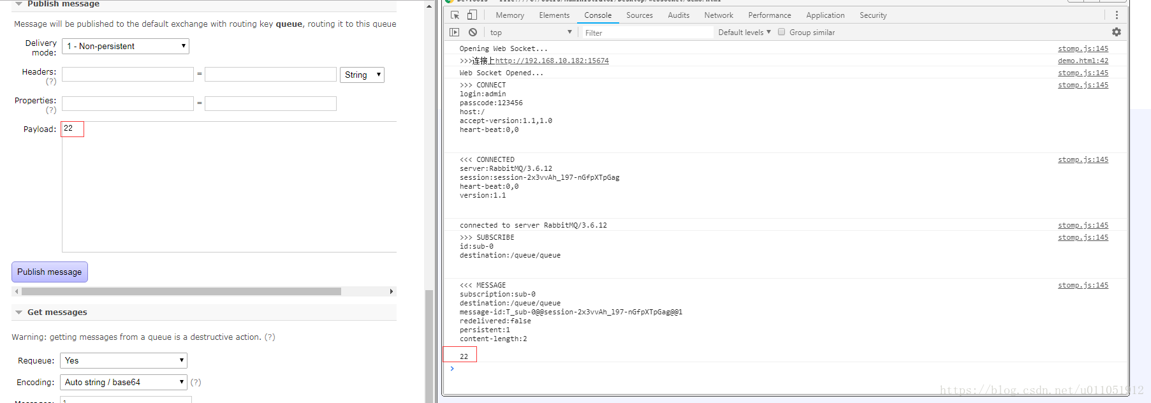Switch to the Elements tab
The image size is (1151, 403).
click(x=554, y=15)
